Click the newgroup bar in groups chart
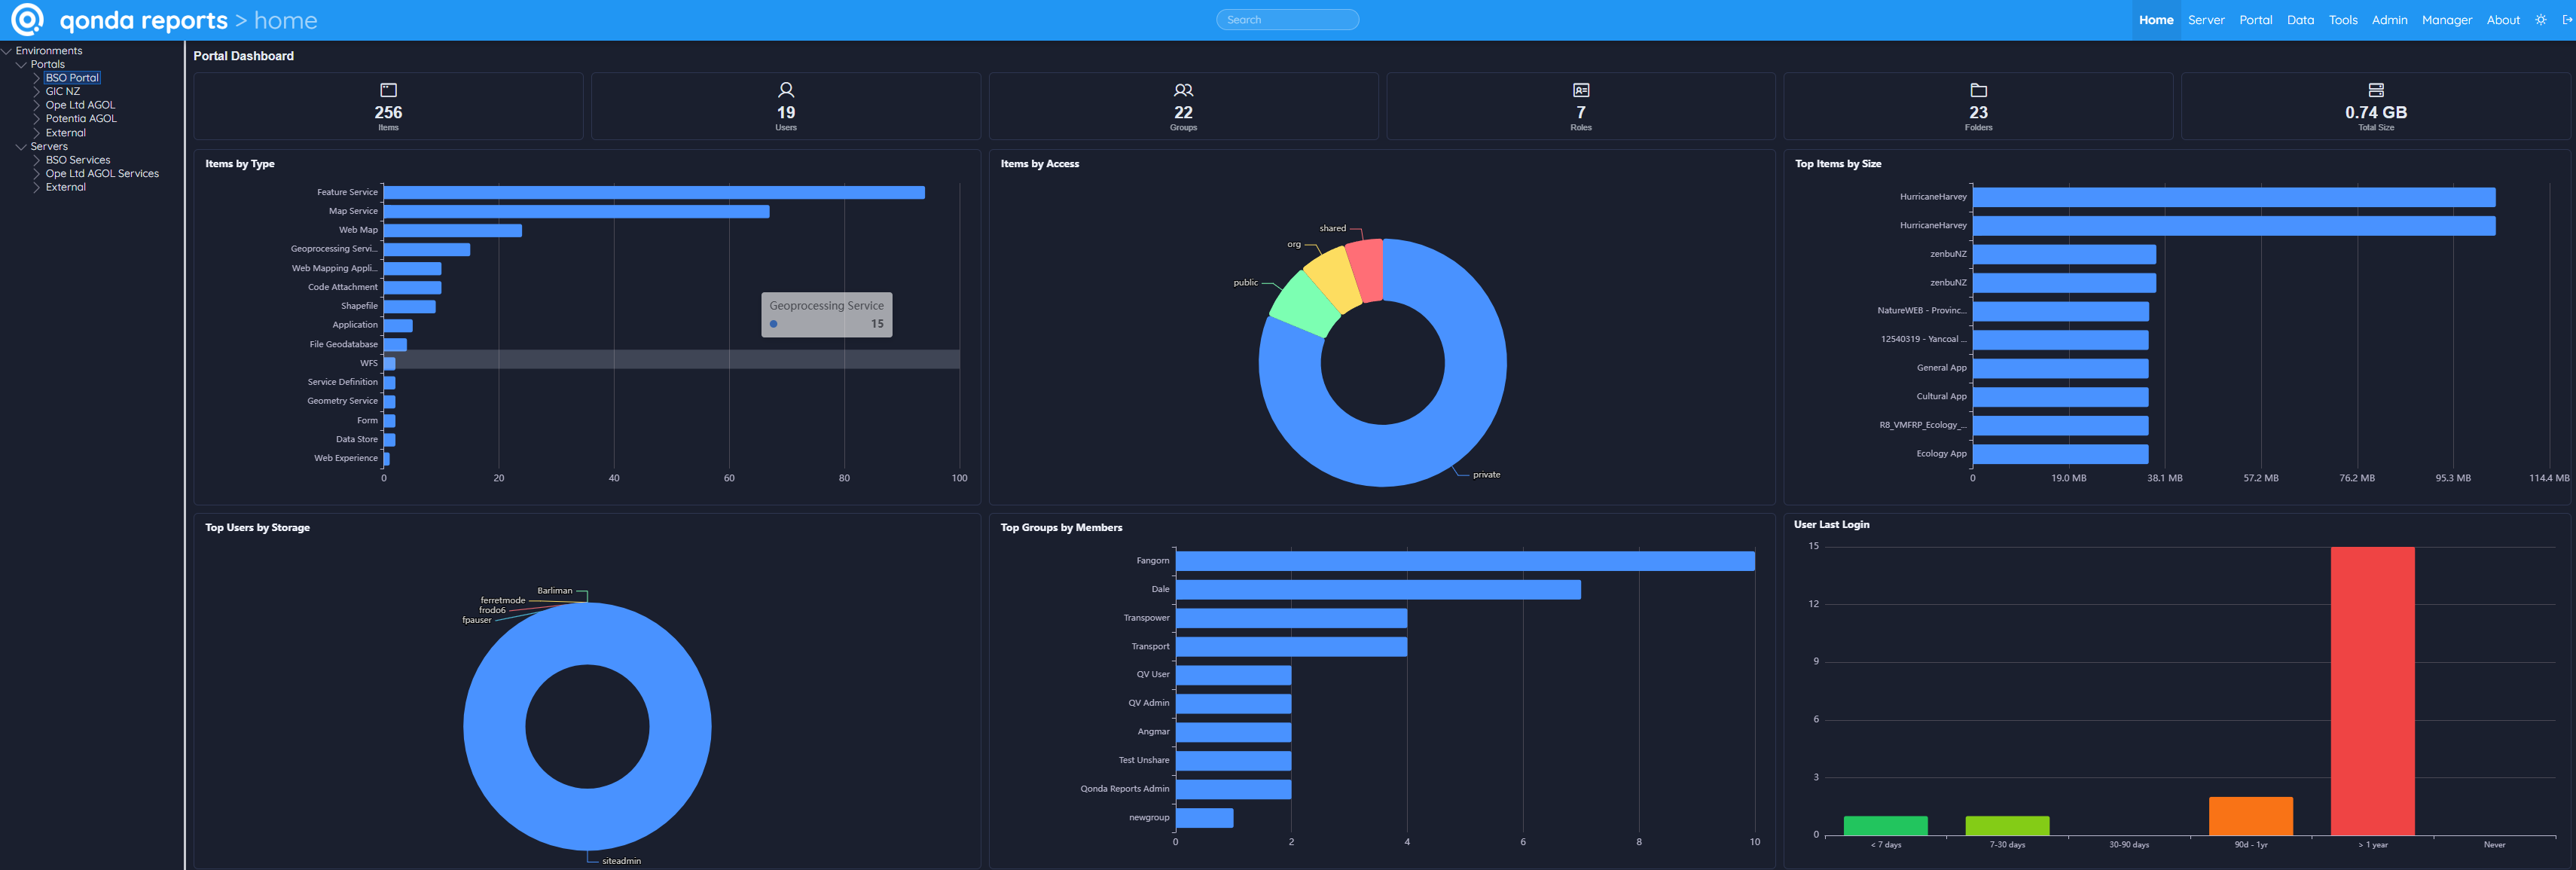Screen dimensions: 2576x870 coord(1204,818)
